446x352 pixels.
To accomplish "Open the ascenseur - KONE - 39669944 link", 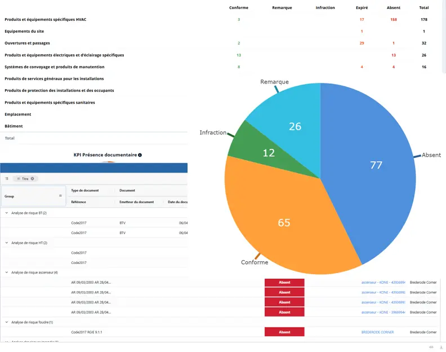I will click(383, 312).
